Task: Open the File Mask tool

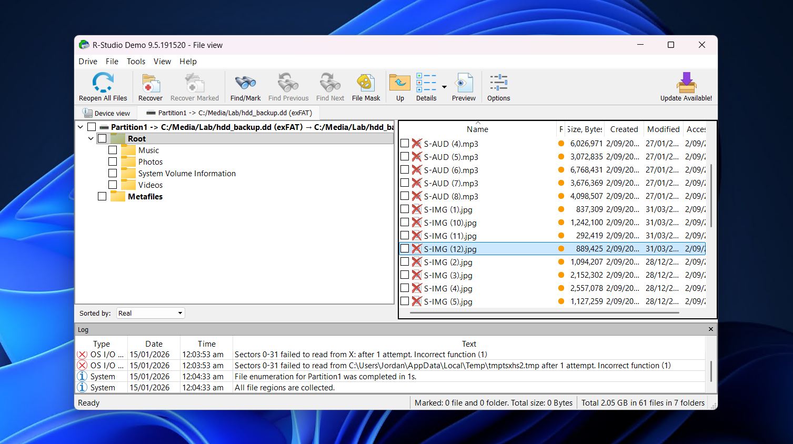Action: click(365, 83)
